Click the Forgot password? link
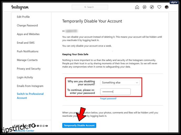This screenshot has height=135, width=181. coord(108,99)
